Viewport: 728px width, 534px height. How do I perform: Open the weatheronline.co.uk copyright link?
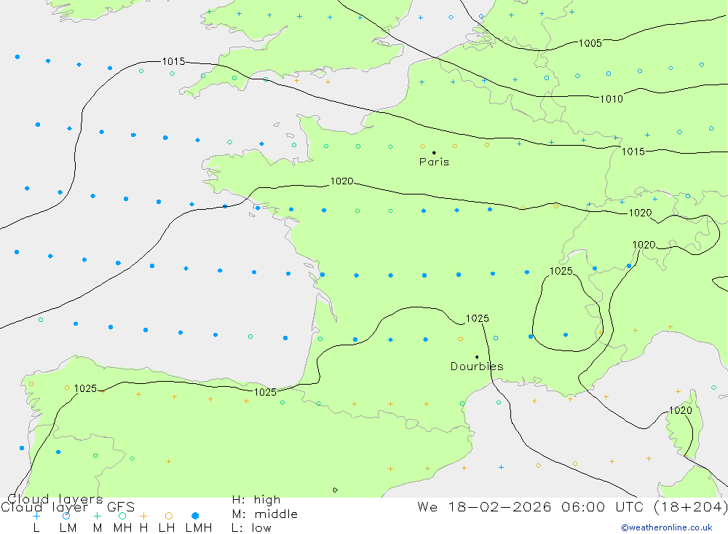(x=667, y=527)
